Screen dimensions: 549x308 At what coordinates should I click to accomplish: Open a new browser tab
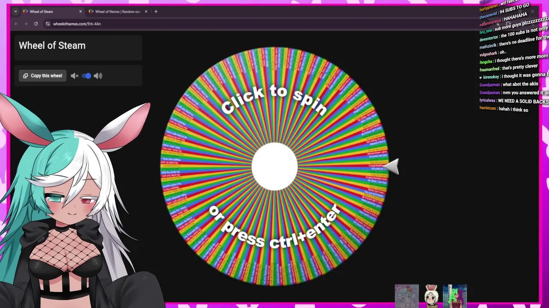point(156,12)
